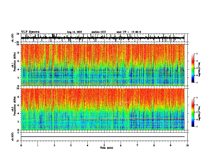Click the ch.1 "Frequency (kHz)" axis label
211x163 pixels.
coord(15,62)
